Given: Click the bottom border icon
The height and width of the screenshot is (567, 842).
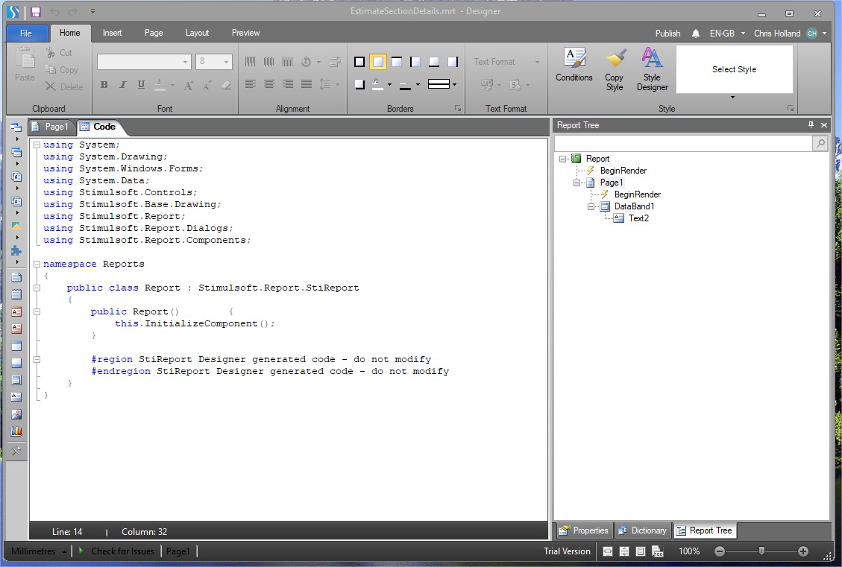Looking at the screenshot, I should pyautogui.click(x=434, y=62).
